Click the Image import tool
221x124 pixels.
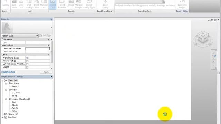[71, 3]
